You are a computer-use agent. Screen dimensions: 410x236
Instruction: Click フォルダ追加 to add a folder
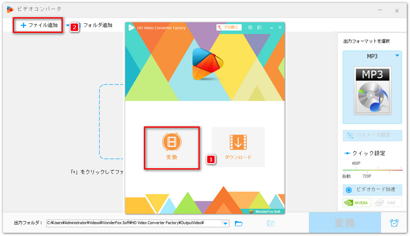click(x=98, y=25)
